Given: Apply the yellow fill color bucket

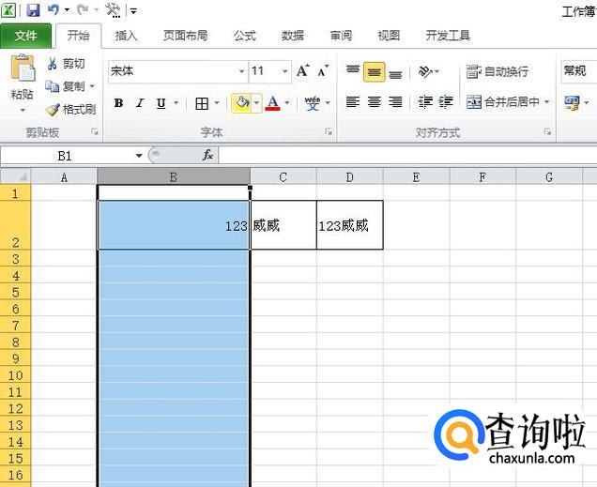Looking at the screenshot, I should point(242,102).
